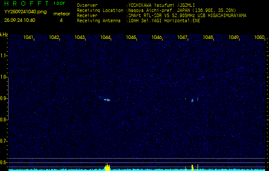Click the 25.09.24 10:40 date stamp
The height and width of the screenshot is (171, 269).
coord(20,20)
